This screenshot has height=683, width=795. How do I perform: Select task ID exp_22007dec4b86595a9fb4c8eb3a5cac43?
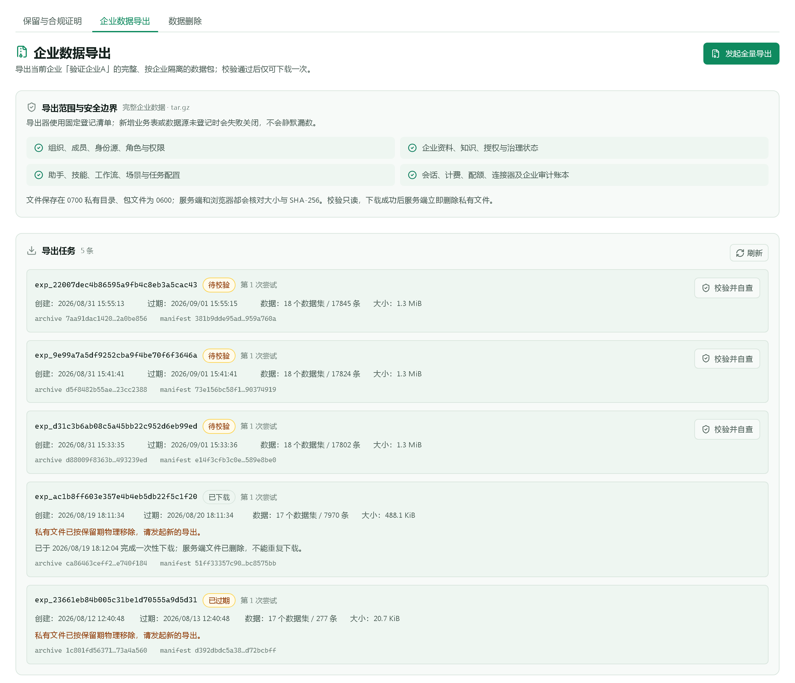tap(116, 285)
